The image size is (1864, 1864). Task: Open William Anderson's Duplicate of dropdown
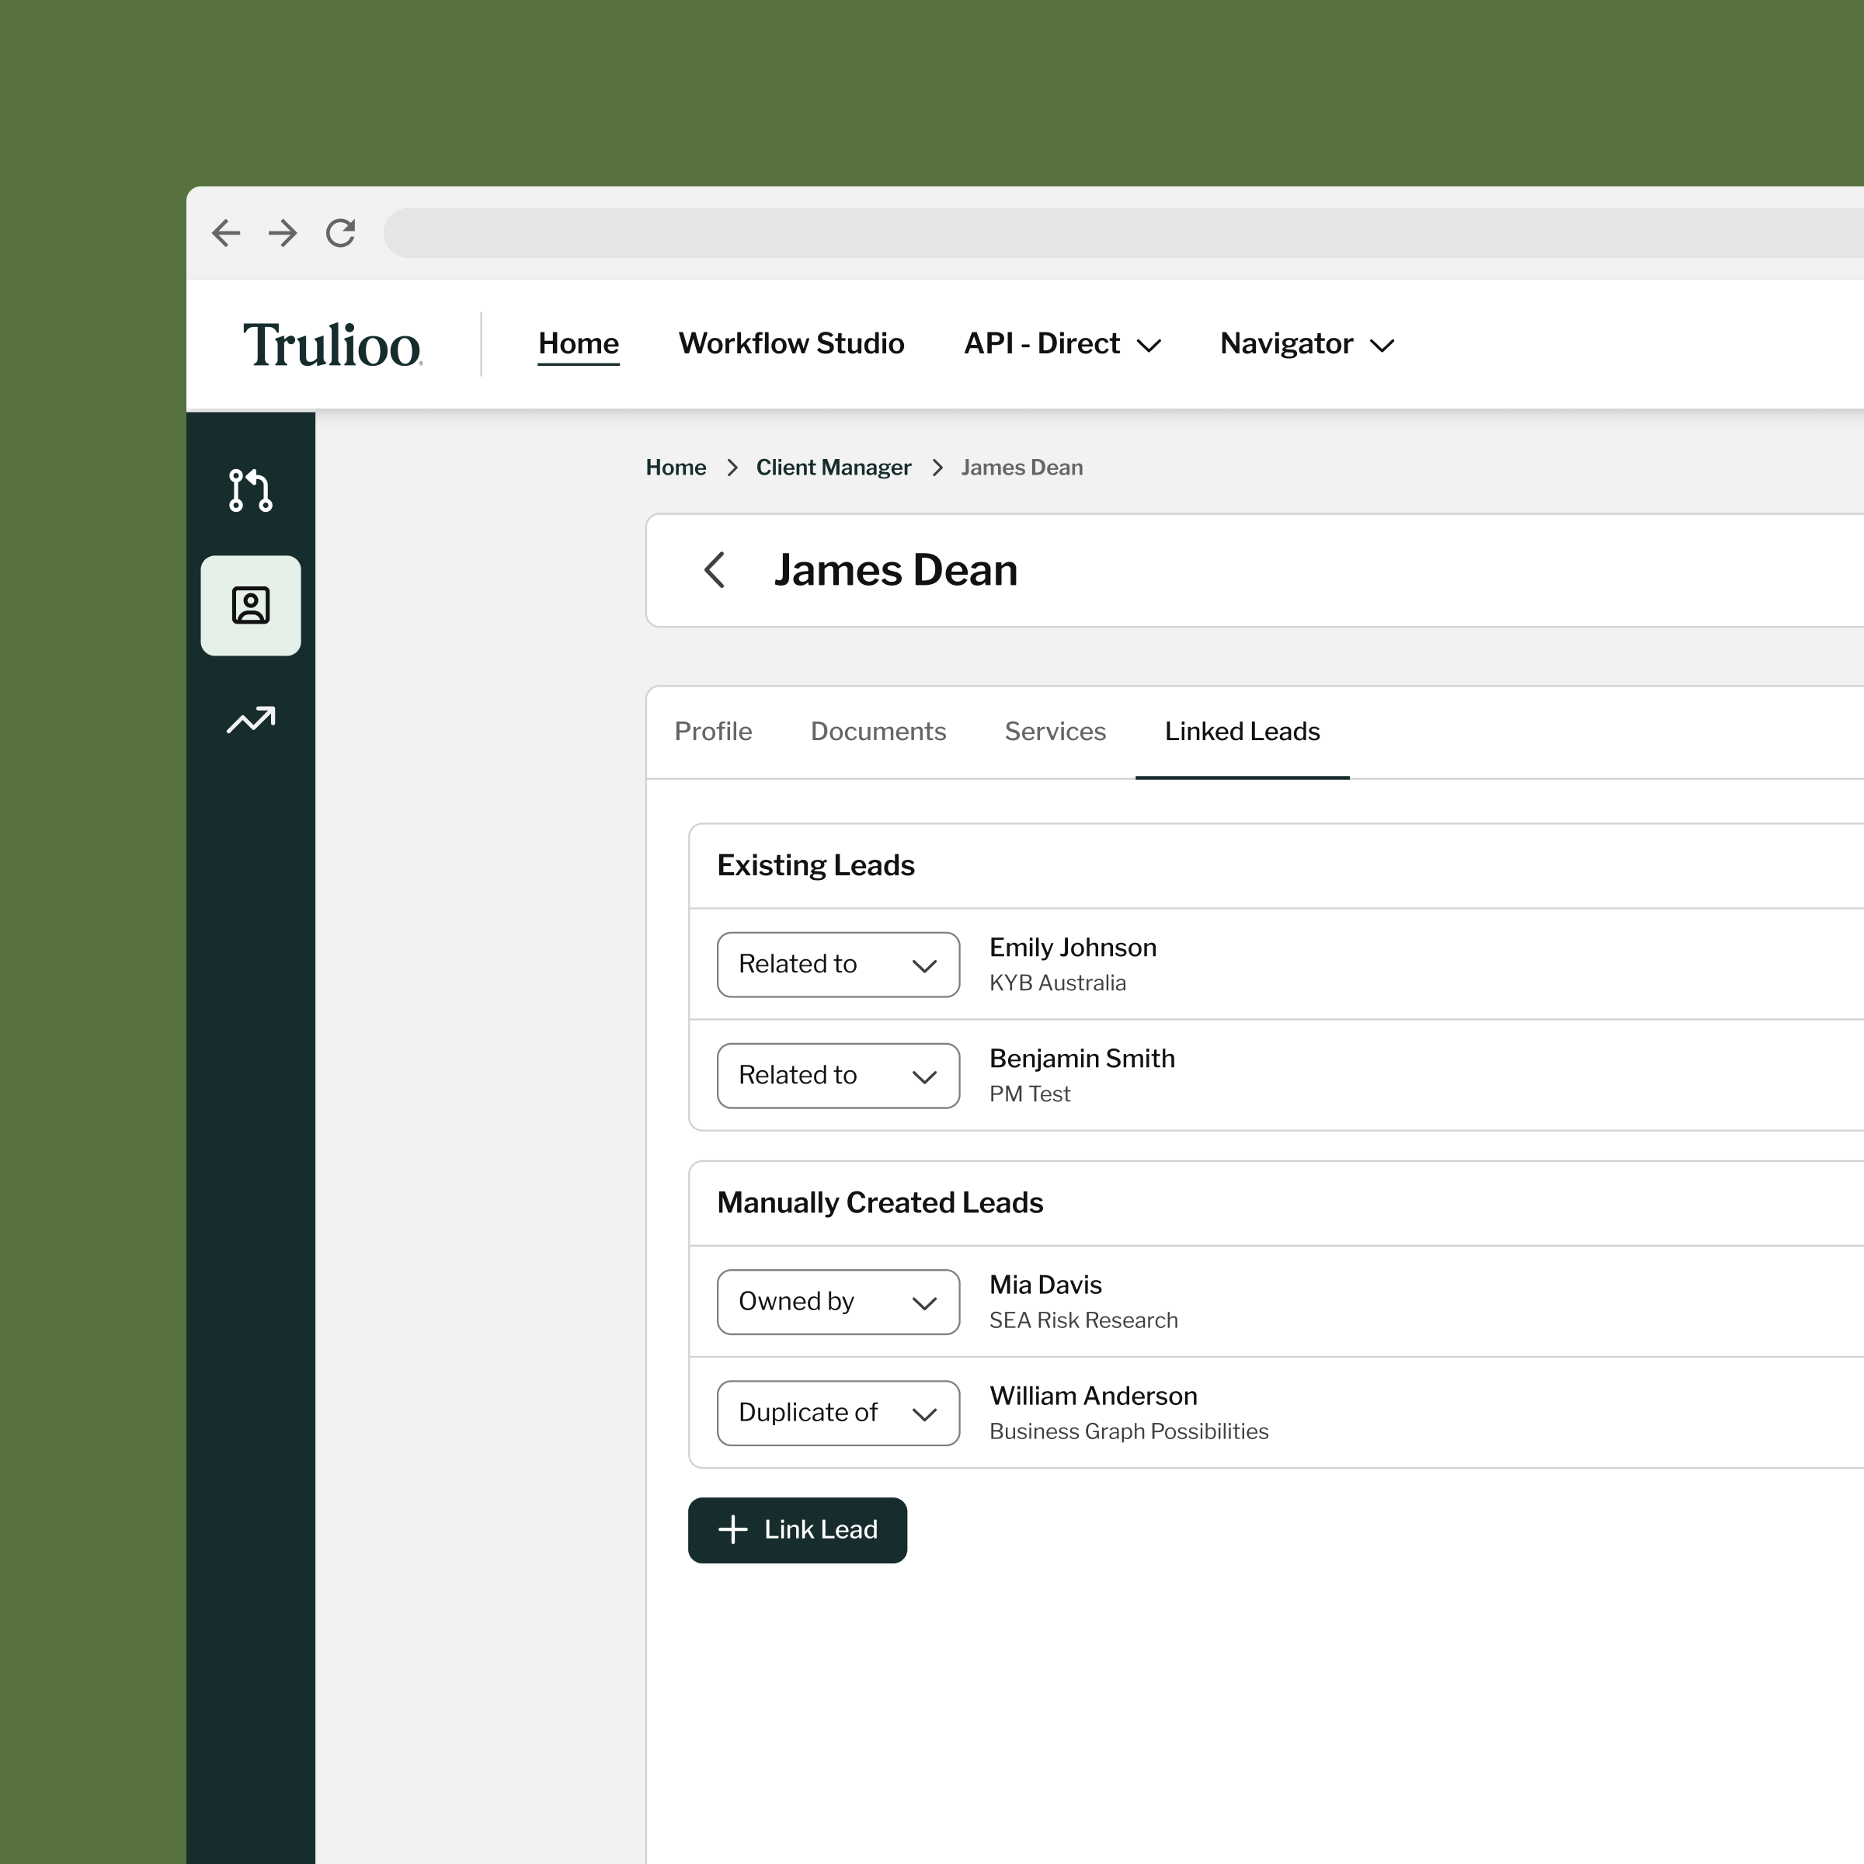[839, 1413]
